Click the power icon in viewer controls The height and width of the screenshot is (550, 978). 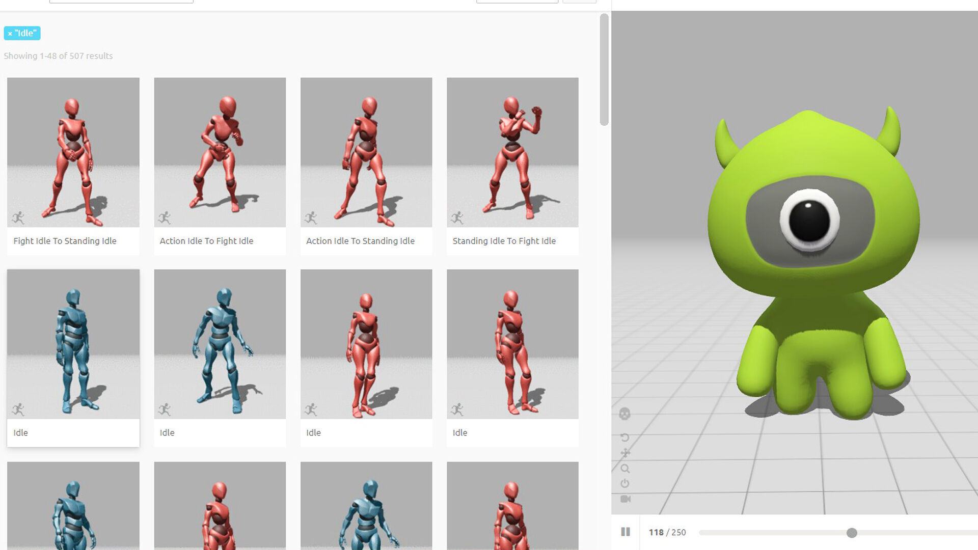pos(625,483)
